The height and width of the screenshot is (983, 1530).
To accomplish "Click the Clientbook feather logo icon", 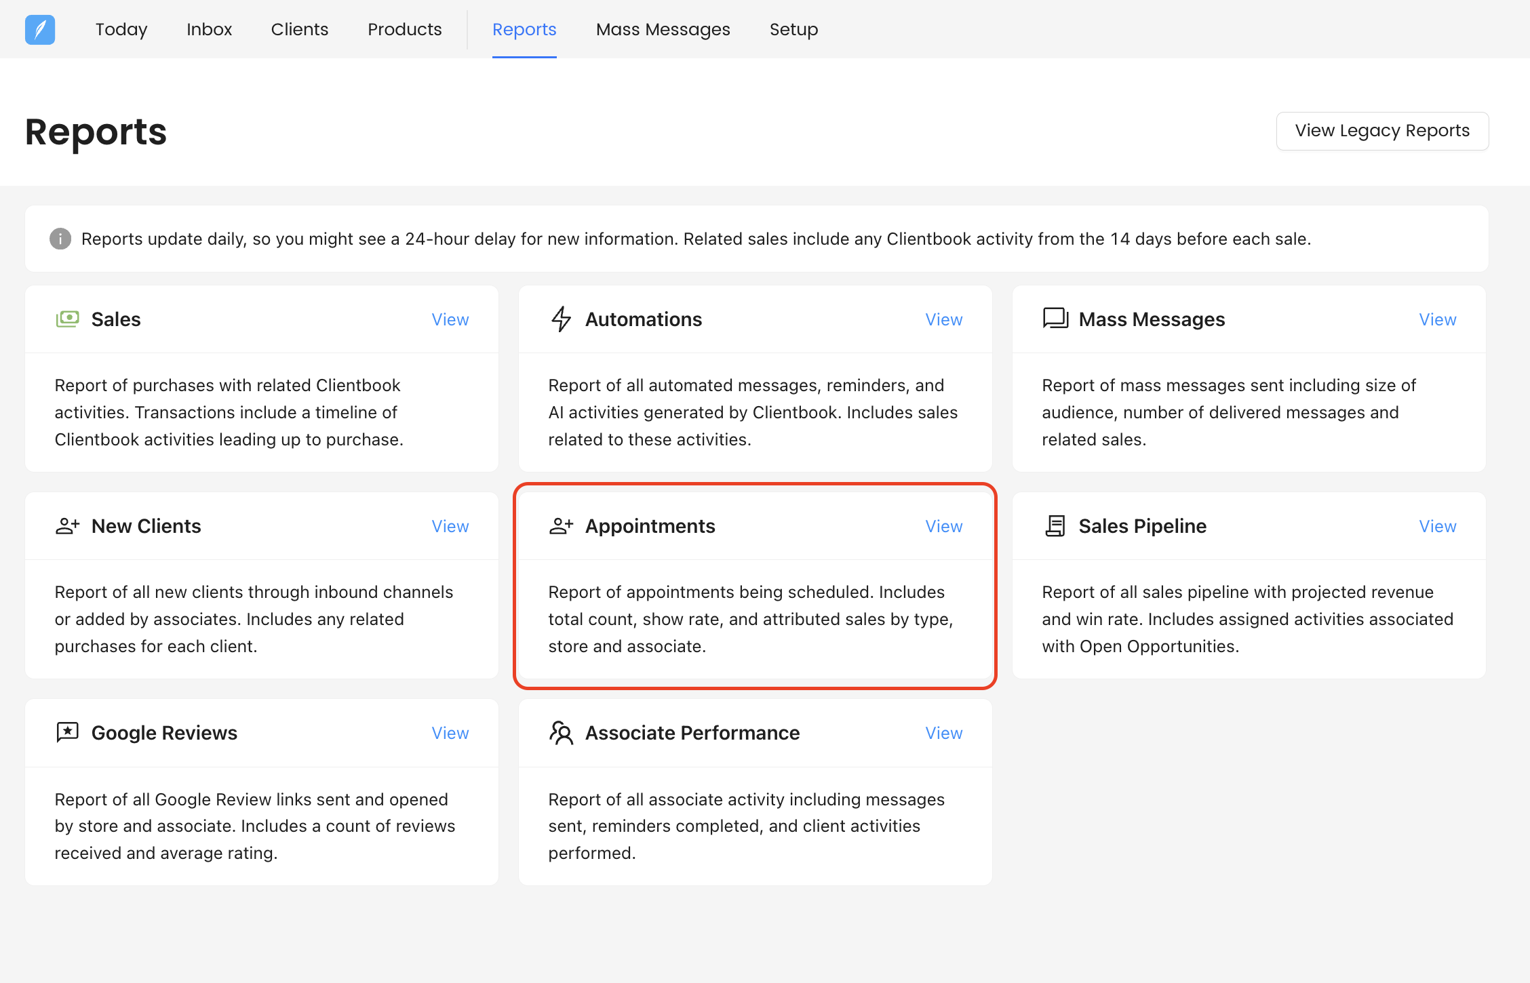I will coord(39,29).
